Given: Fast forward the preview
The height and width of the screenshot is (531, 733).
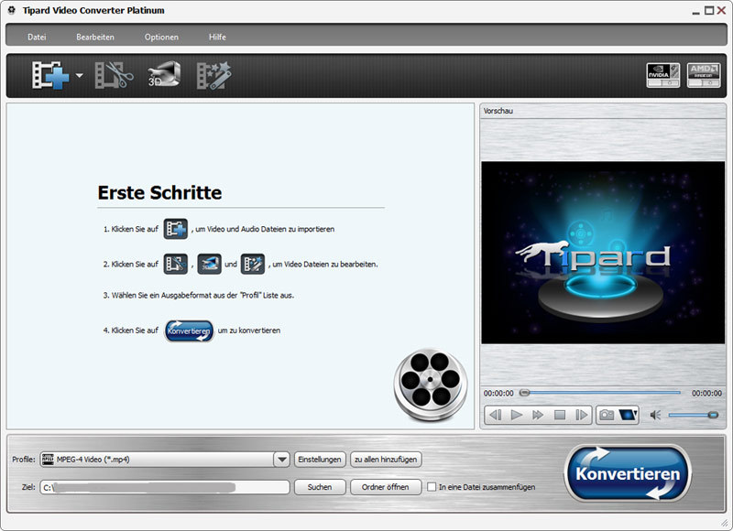Looking at the screenshot, I should click(538, 415).
